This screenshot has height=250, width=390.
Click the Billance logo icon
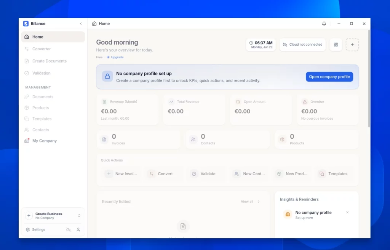(26, 24)
